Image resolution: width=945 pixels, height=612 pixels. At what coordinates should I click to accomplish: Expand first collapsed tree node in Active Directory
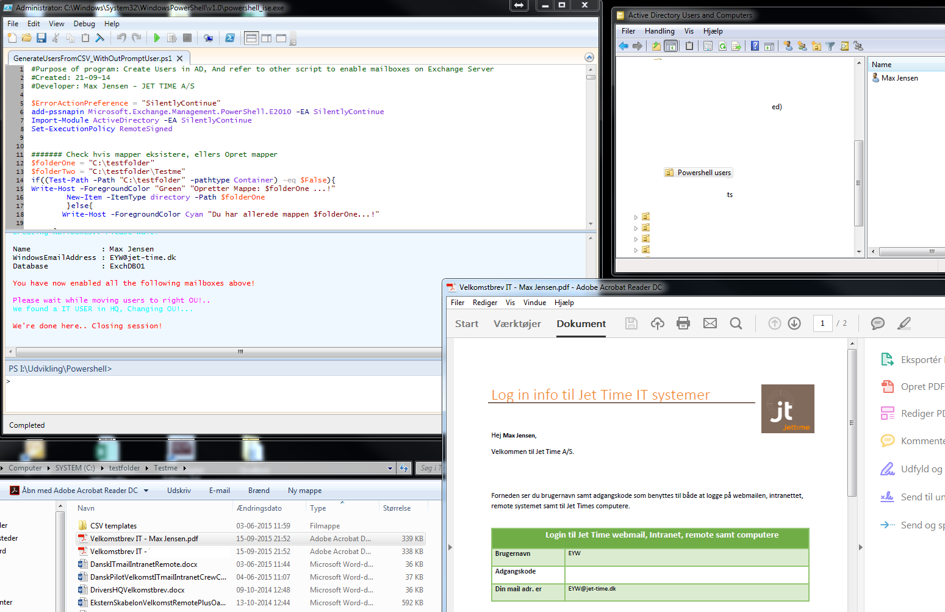coord(636,217)
